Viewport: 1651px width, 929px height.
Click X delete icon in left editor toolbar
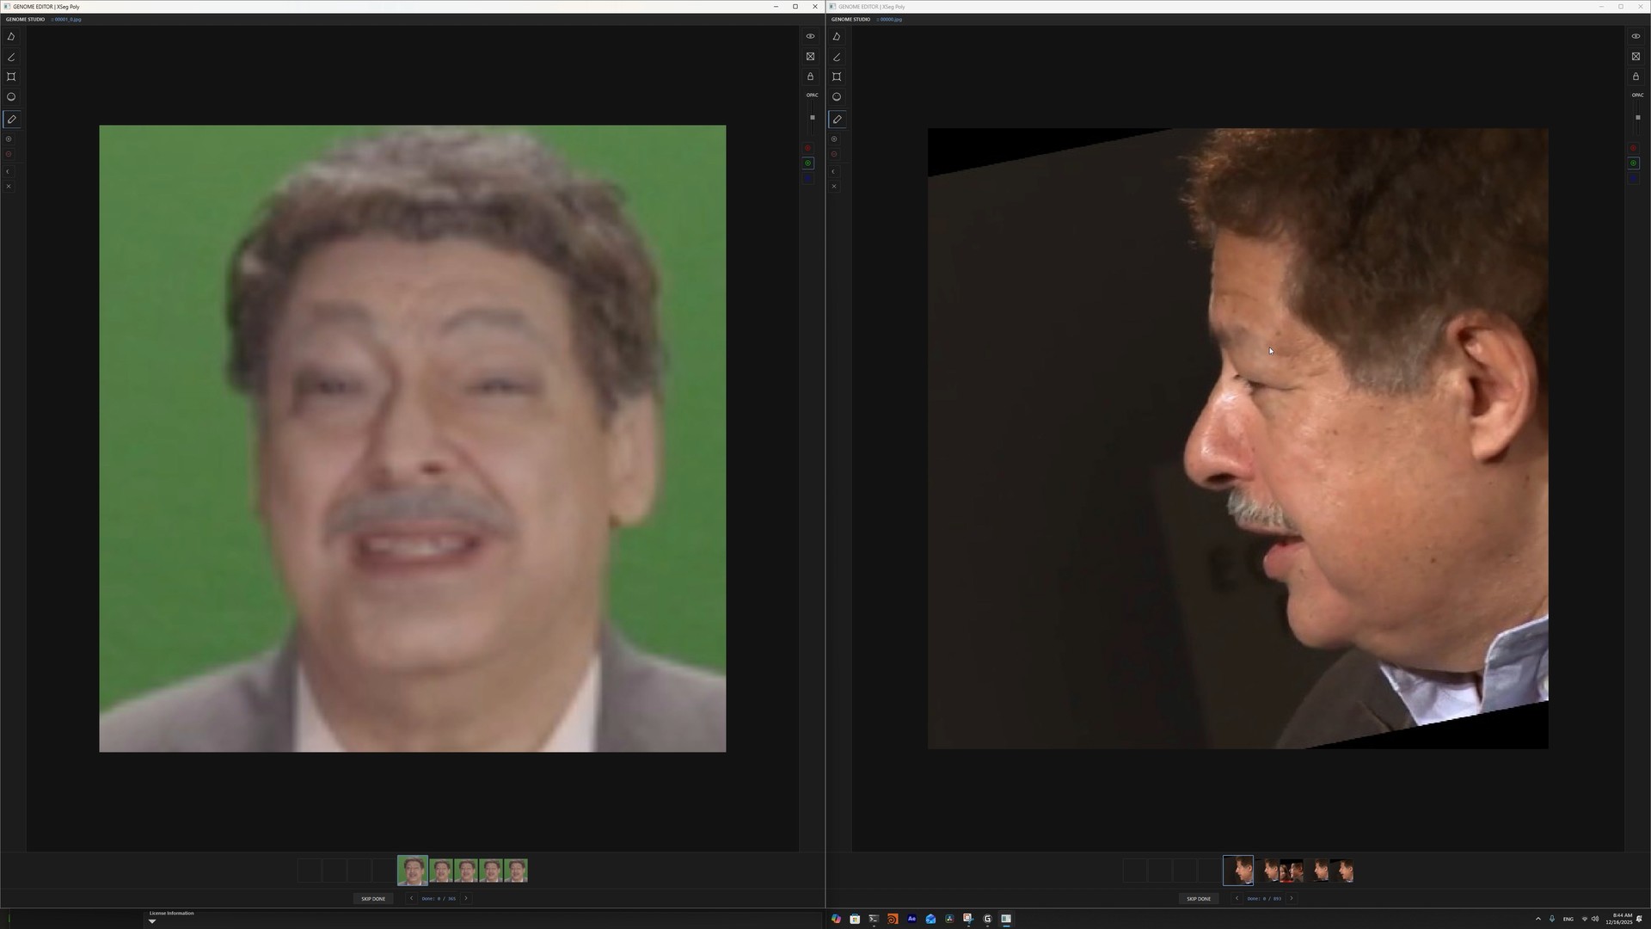pos(9,187)
